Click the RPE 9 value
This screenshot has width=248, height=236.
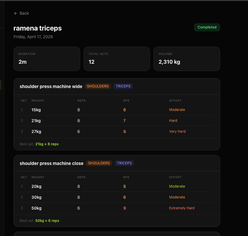point(124,208)
